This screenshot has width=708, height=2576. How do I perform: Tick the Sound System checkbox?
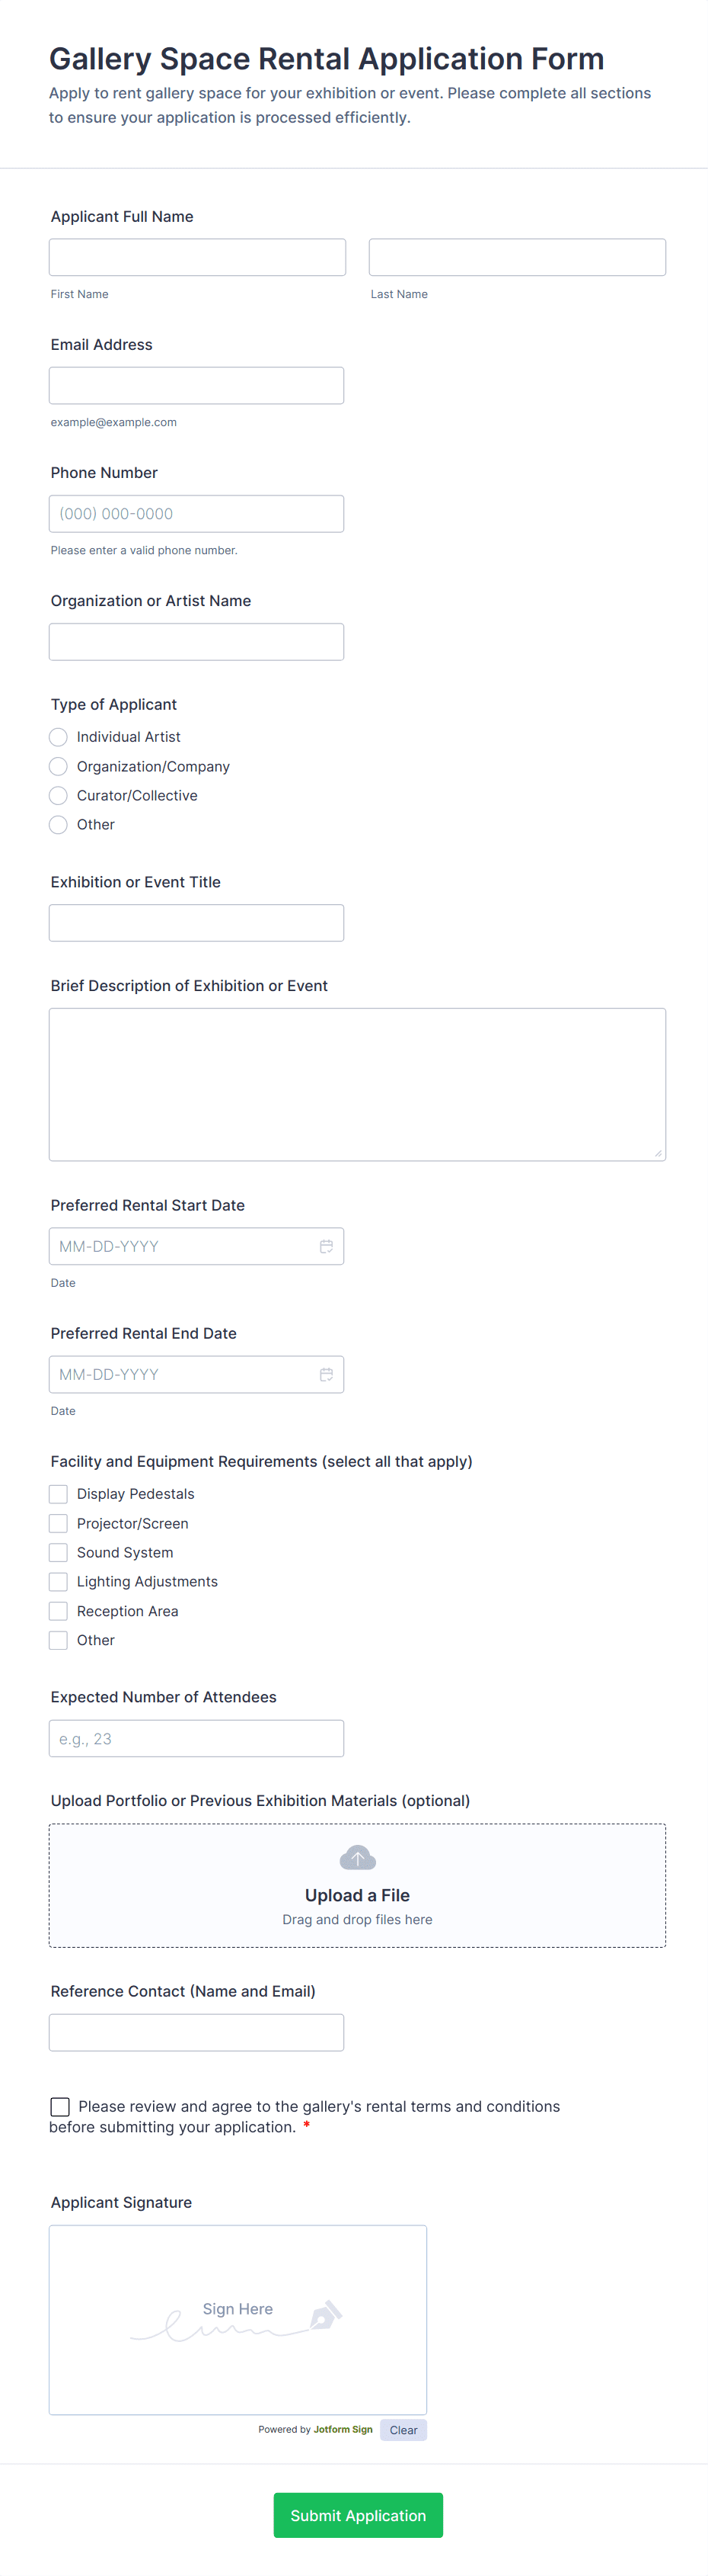(59, 1552)
